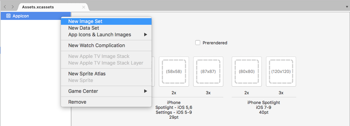This screenshot has width=350, height=126.
Task: Select the 87x87 icon slot
Action: pos(208,72)
